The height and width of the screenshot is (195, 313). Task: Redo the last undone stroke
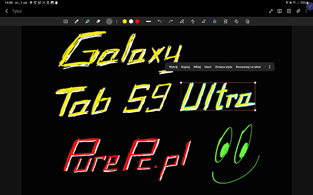171,21
